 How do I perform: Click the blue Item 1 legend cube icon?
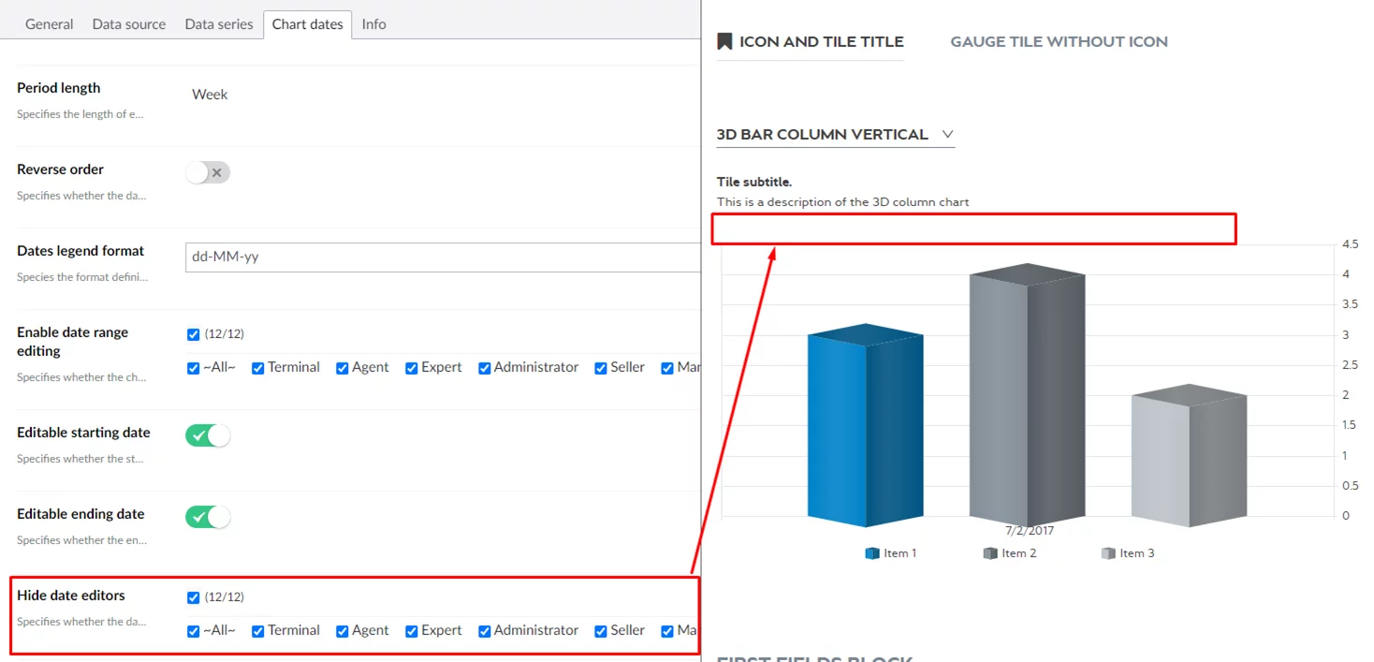pos(872,553)
